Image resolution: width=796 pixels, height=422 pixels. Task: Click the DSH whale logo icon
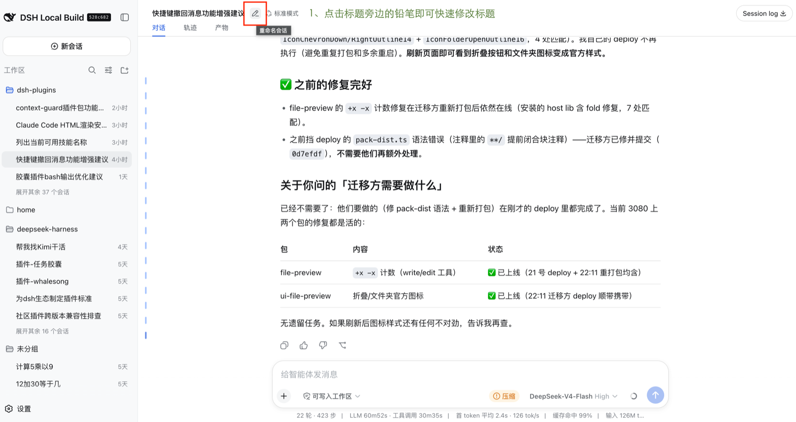pyautogui.click(x=10, y=17)
